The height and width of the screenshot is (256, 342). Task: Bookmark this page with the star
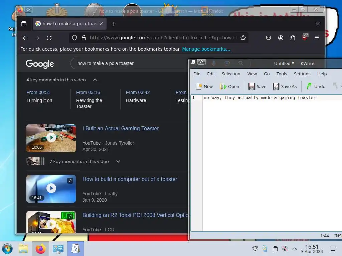[243, 38]
